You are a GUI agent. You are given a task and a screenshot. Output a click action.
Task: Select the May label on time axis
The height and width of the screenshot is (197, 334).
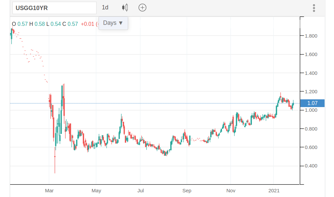pyautogui.click(x=96, y=191)
